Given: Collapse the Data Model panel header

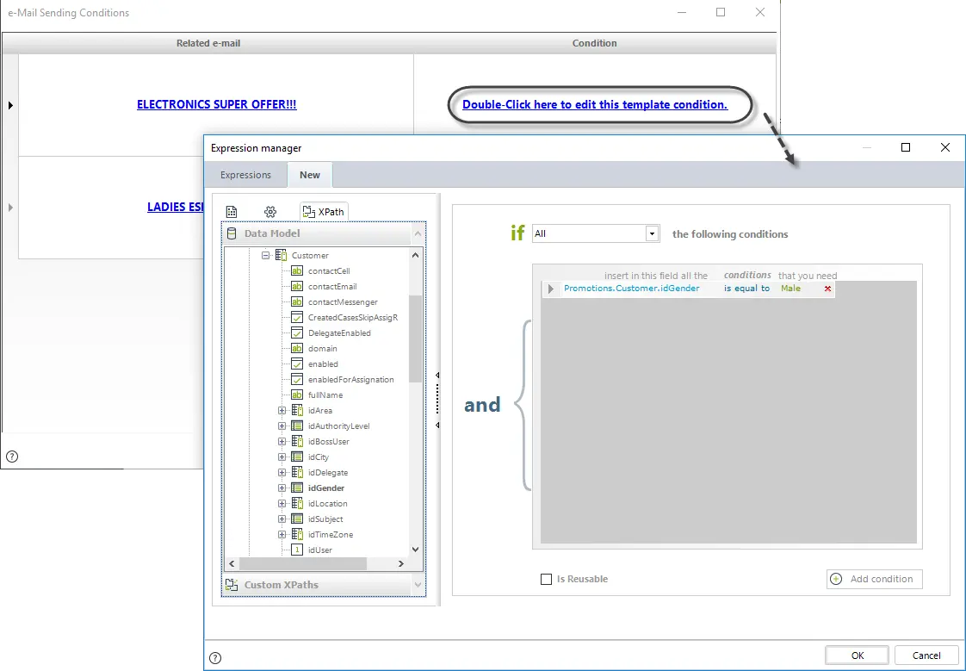Looking at the screenshot, I should (x=418, y=233).
